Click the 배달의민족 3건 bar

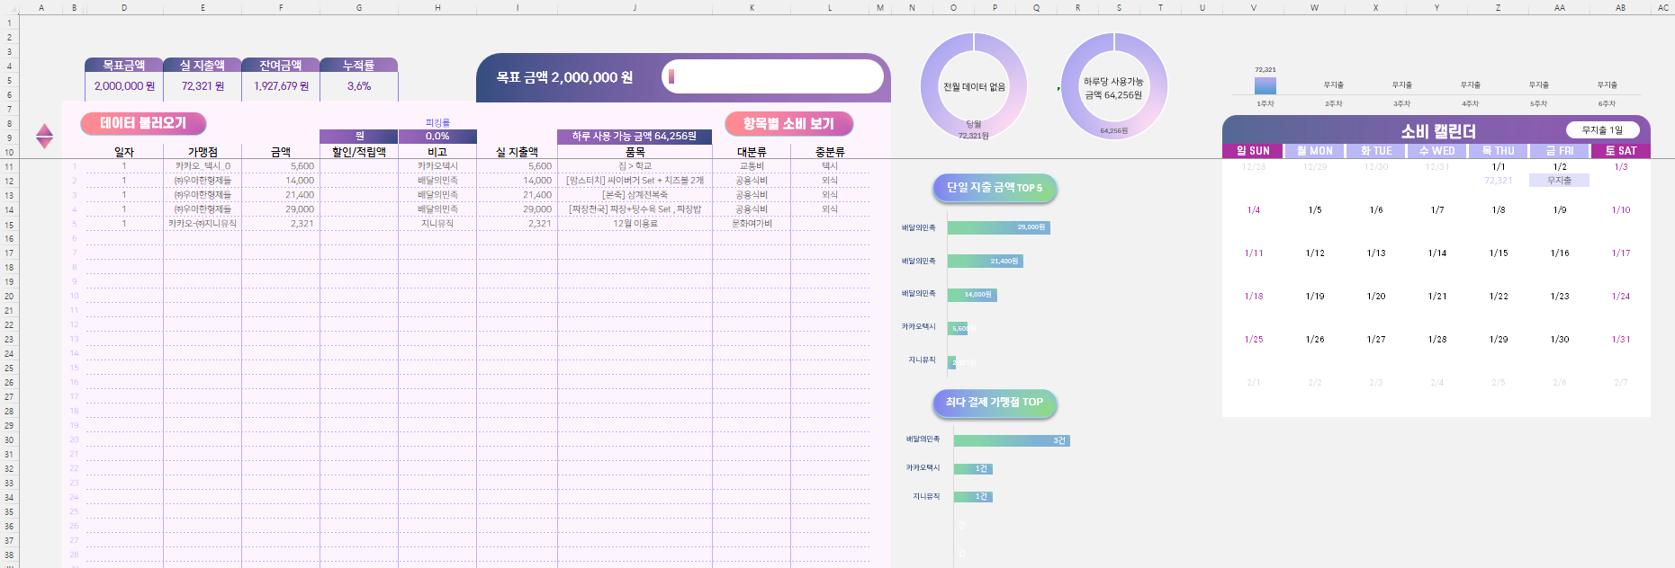1011,440
